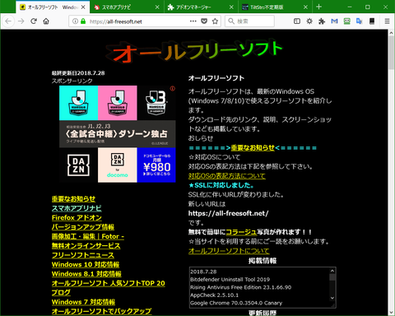Click the forward navigation arrow
395x316 pixels.
(x=21, y=21)
